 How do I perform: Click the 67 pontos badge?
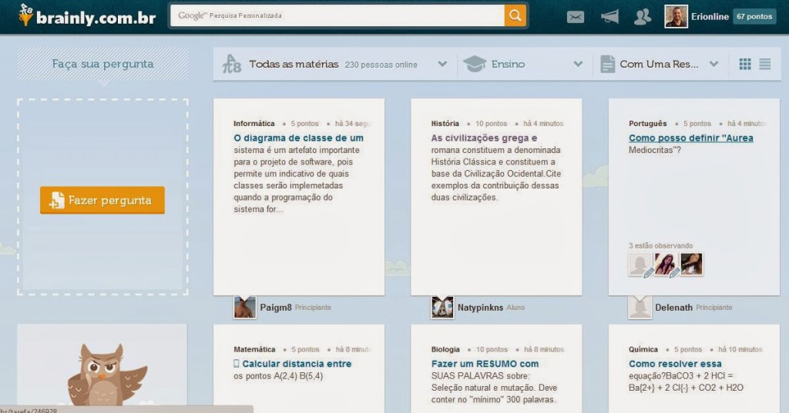click(x=754, y=17)
